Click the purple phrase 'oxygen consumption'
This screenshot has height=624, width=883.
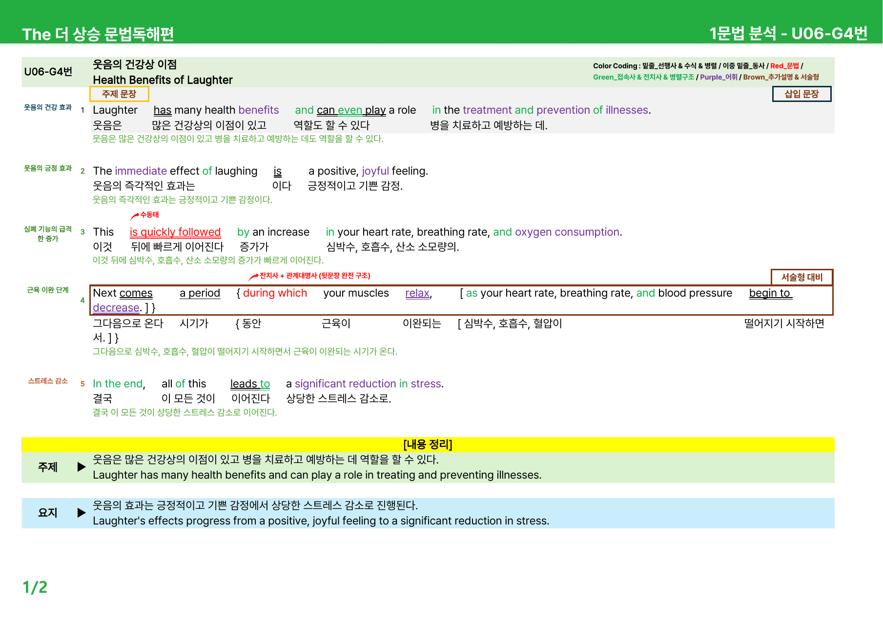tap(567, 232)
